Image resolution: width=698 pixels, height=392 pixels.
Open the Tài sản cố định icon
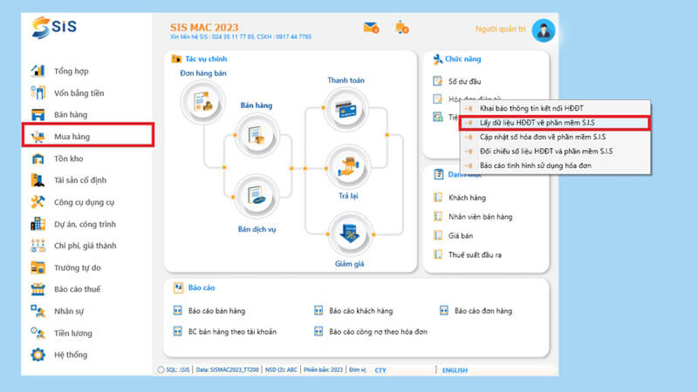click(x=38, y=180)
